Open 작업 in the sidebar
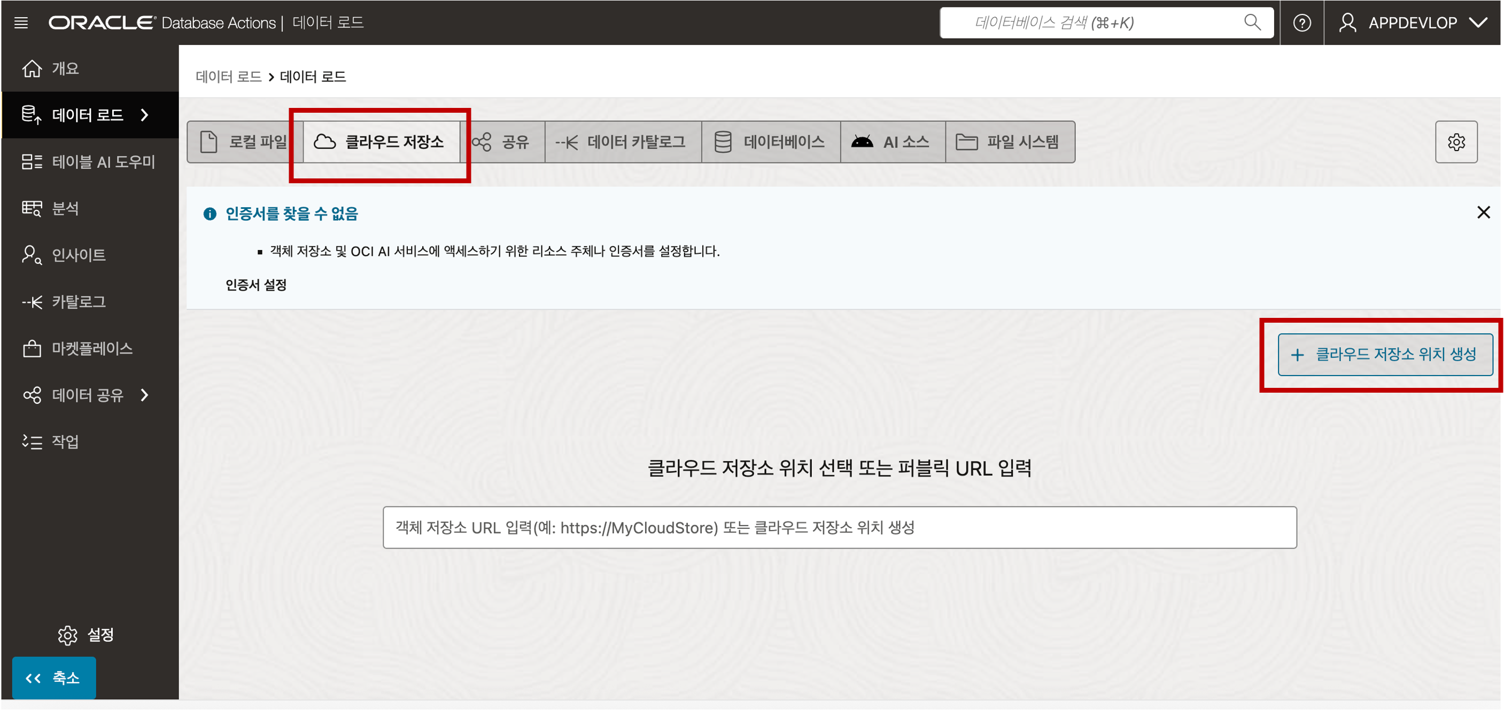Viewport: 1504px width, 710px height. click(x=90, y=442)
